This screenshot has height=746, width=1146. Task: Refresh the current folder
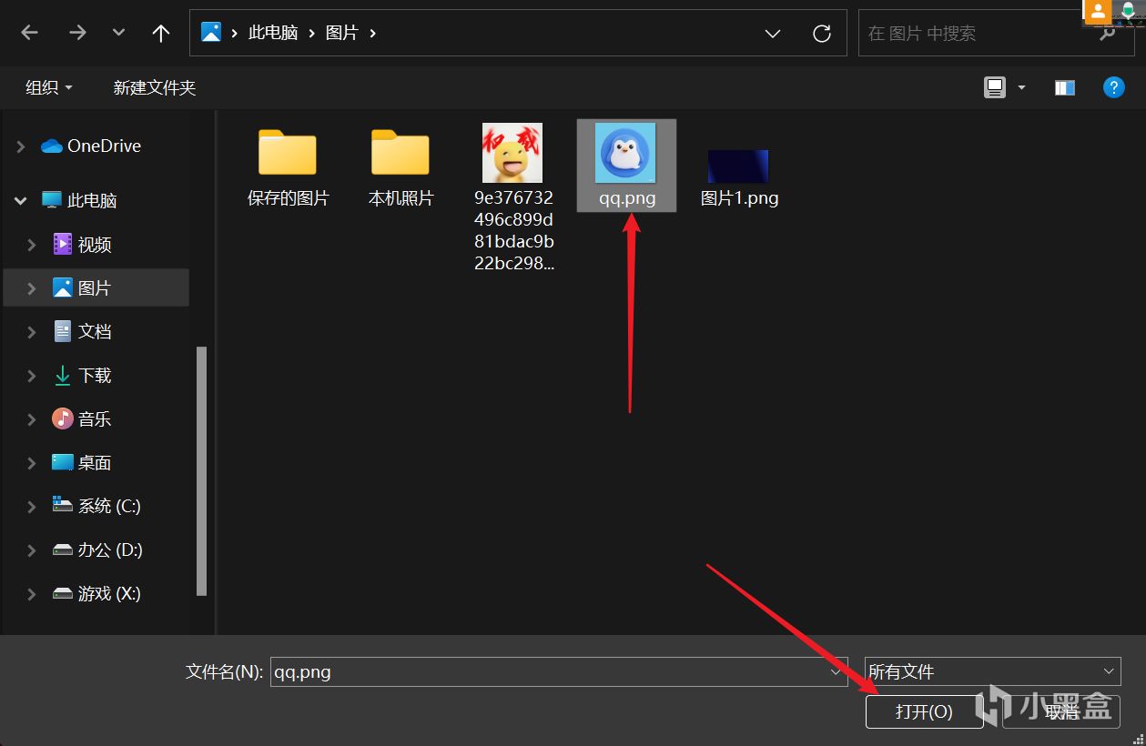822,34
